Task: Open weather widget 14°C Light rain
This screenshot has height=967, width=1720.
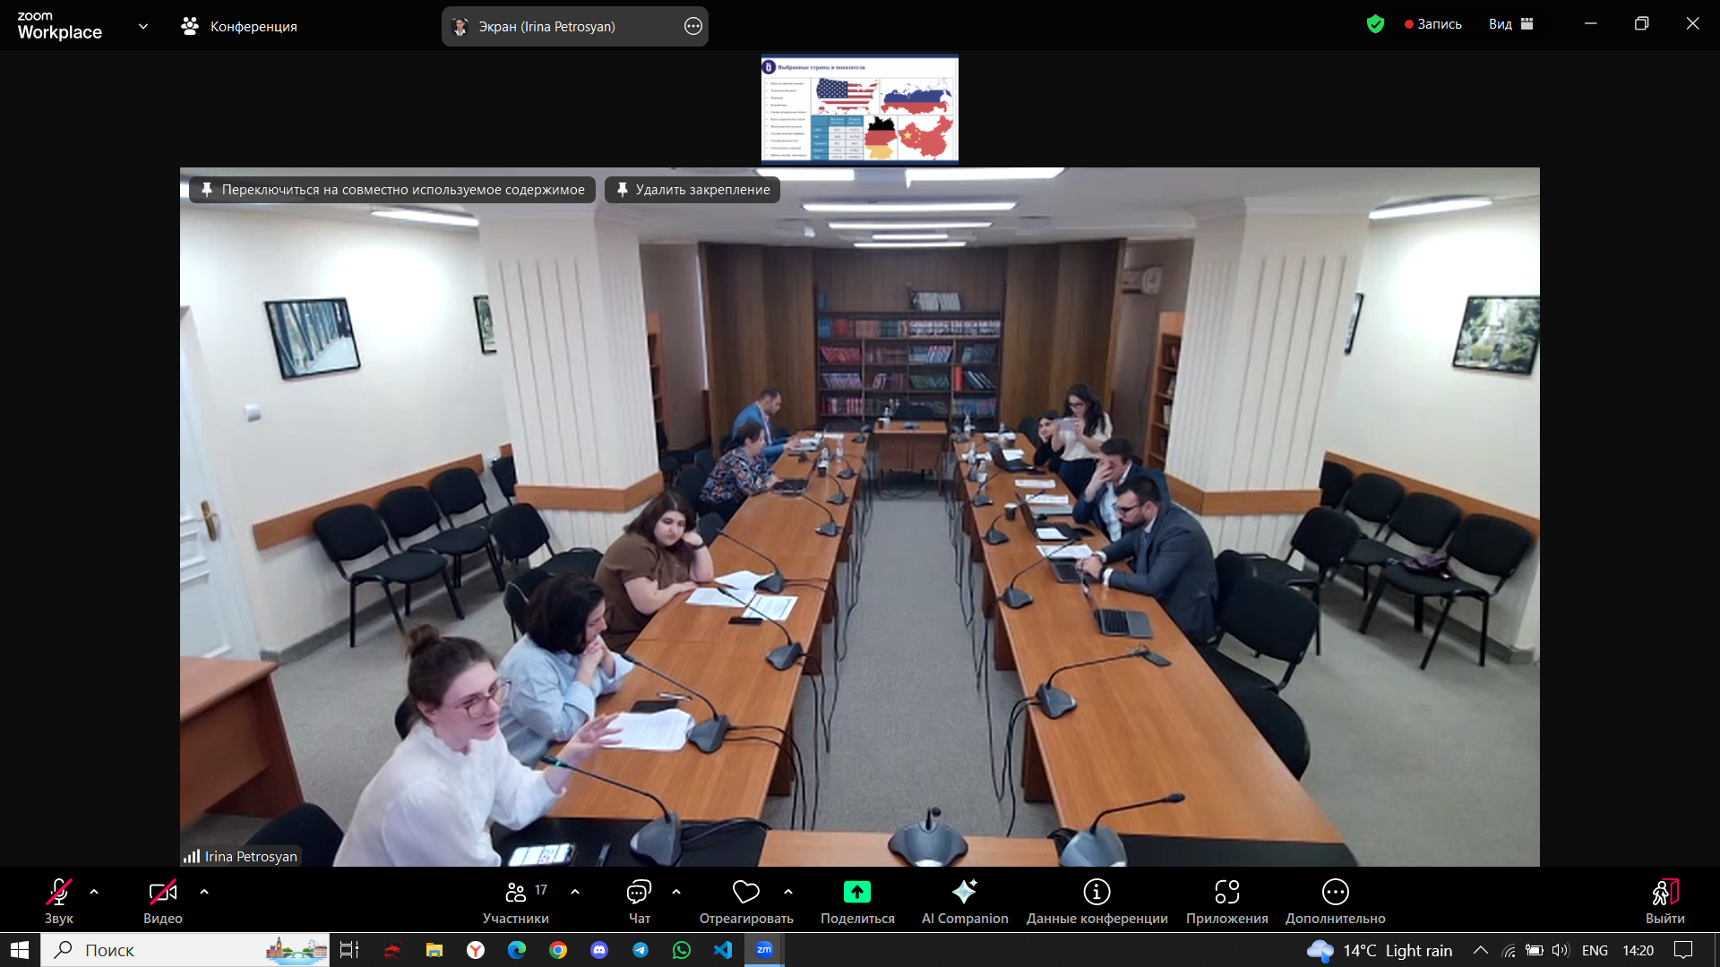Action: pyautogui.click(x=1380, y=950)
